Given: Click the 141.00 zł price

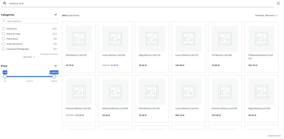Looking at the screenshot, I should 179,65.
